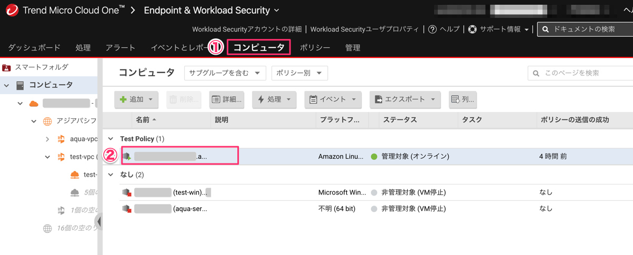Expand the aqua-vpc tree node

tap(47, 139)
